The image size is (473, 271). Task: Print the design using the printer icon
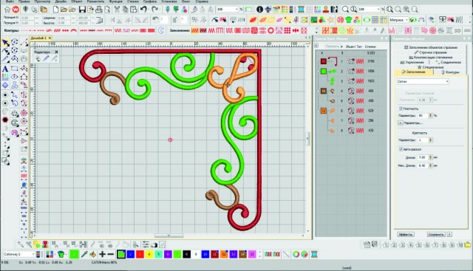(98, 10)
